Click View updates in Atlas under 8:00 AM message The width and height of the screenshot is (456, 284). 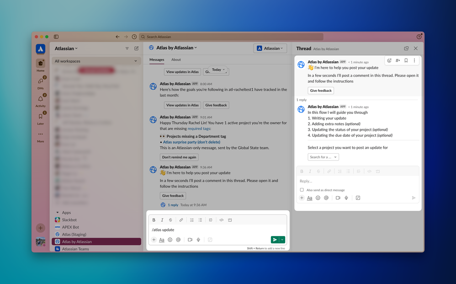182,105
